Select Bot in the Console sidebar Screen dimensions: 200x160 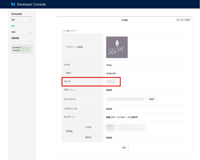pyautogui.click(x=13, y=26)
